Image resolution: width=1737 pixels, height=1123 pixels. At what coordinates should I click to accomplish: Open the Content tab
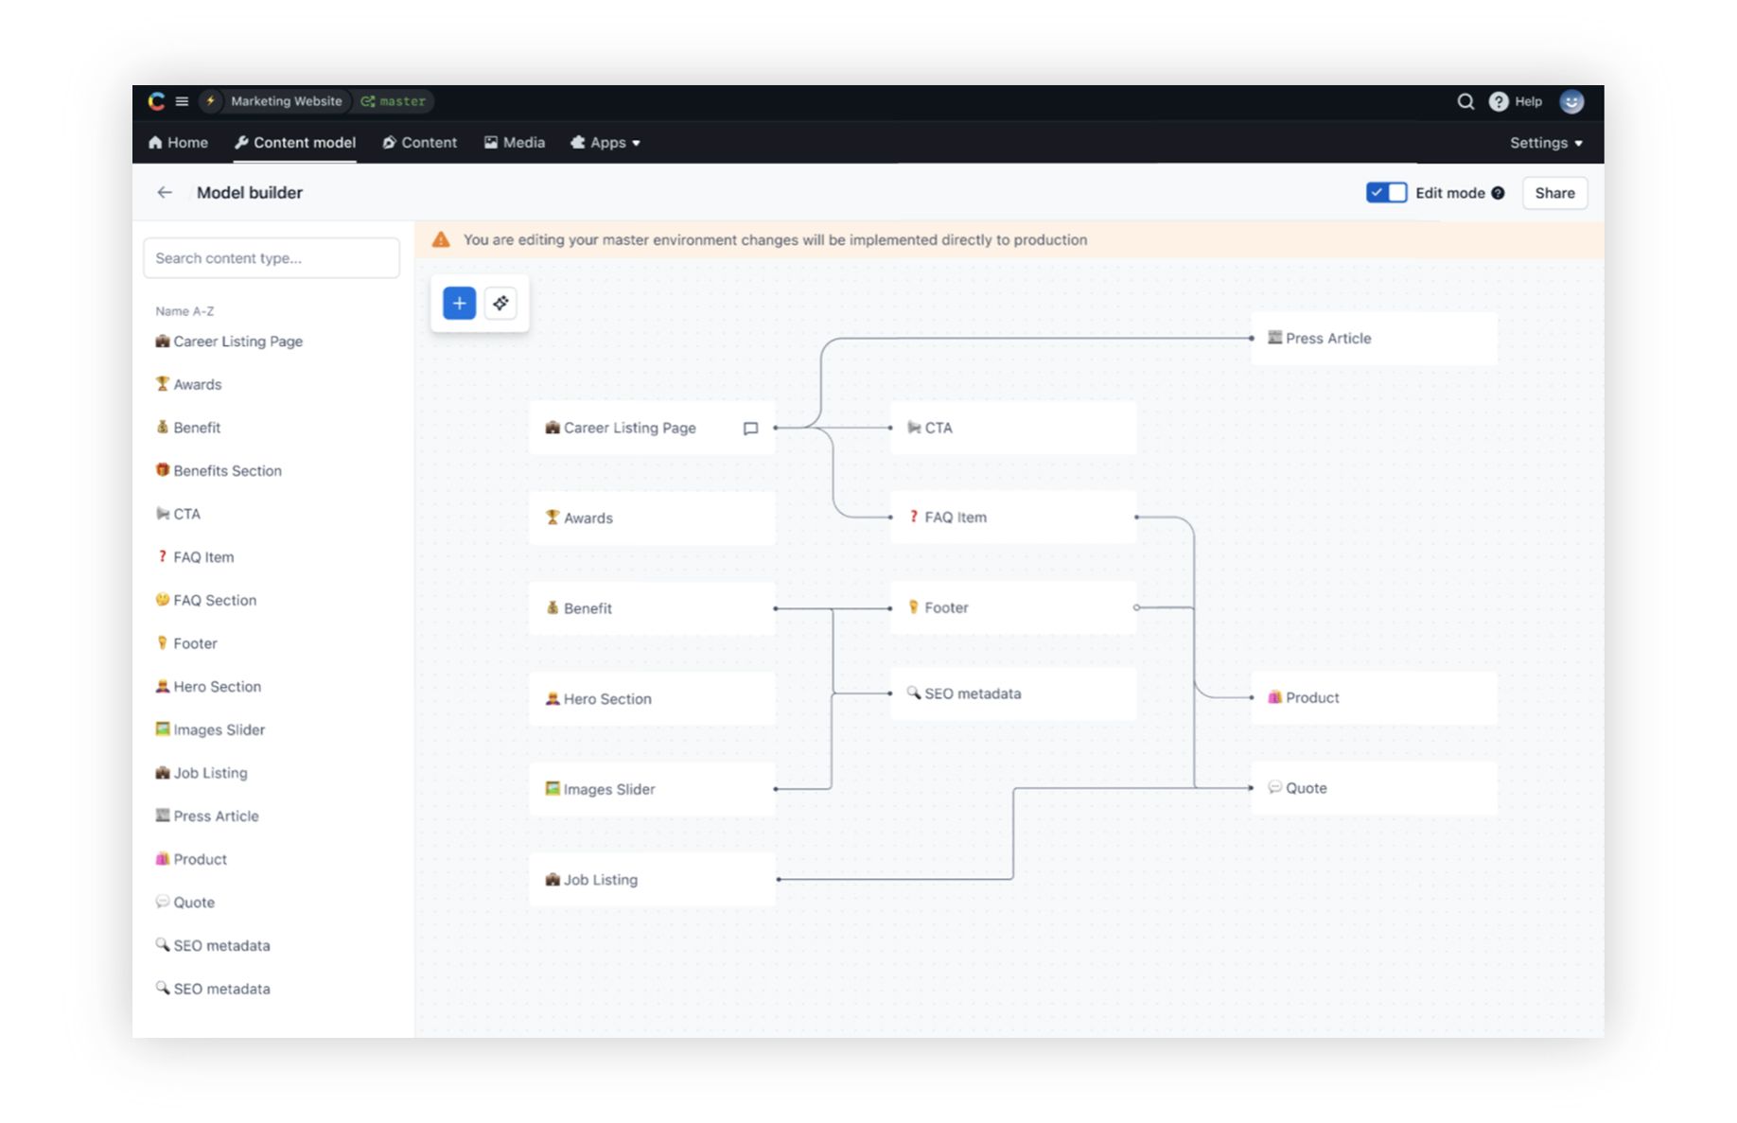pos(420,142)
